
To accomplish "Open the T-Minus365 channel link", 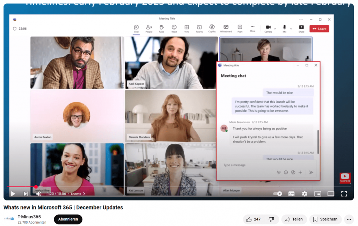I will (x=29, y=217).
